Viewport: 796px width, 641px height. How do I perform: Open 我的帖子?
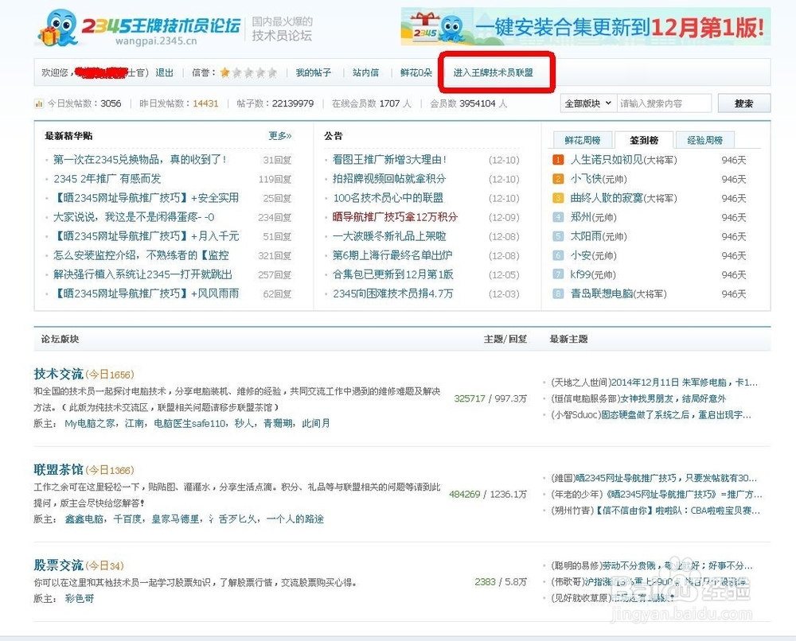[x=313, y=72]
